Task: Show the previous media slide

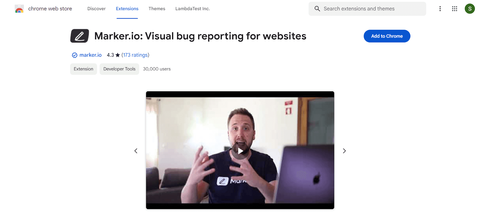Action: pos(136,151)
